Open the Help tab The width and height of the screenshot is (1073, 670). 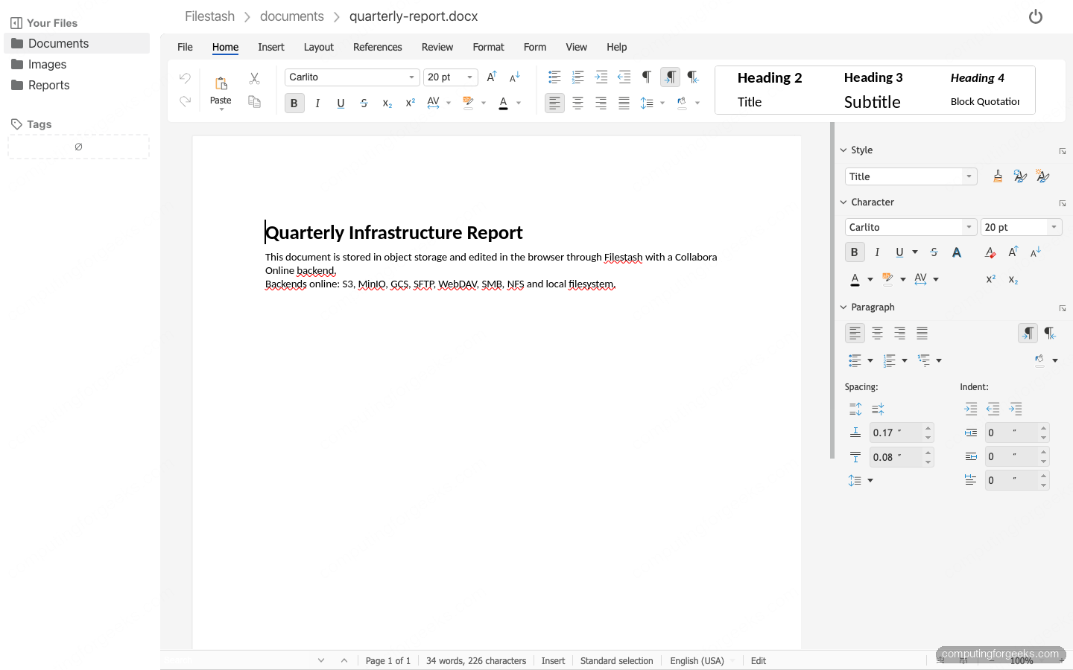pyautogui.click(x=616, y=47)
